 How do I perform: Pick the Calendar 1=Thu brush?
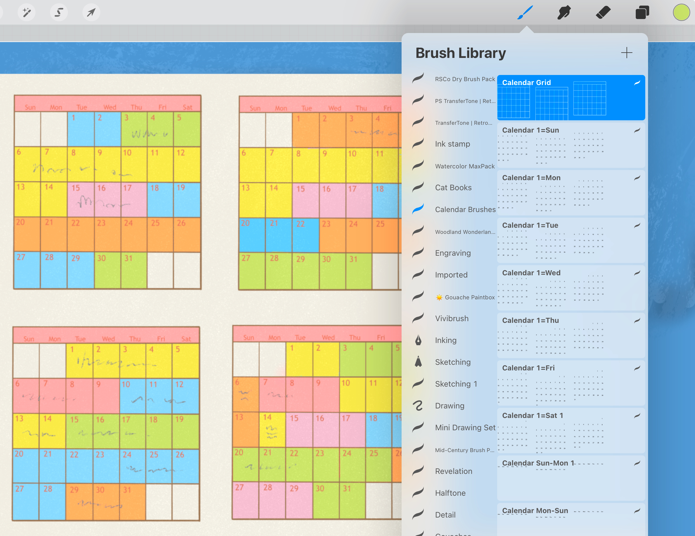point(571,335)
